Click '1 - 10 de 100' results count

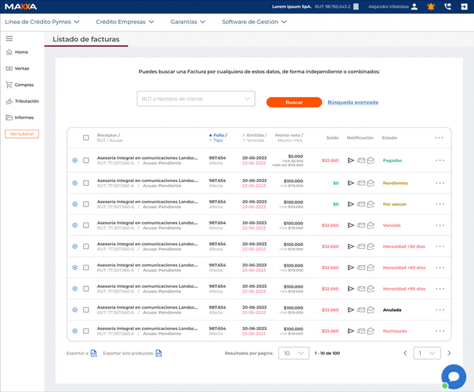pos(327,353)
